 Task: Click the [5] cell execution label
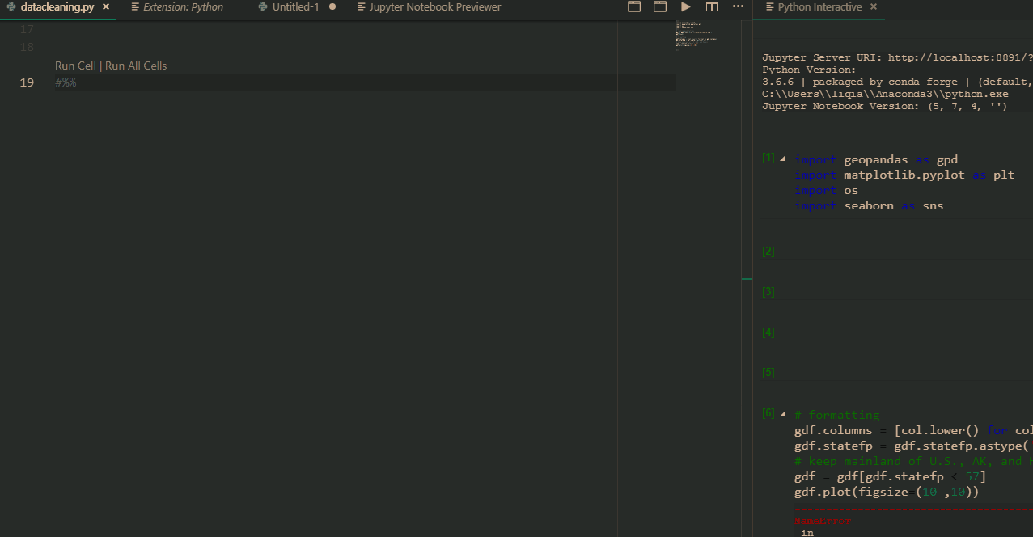point(768,372)
